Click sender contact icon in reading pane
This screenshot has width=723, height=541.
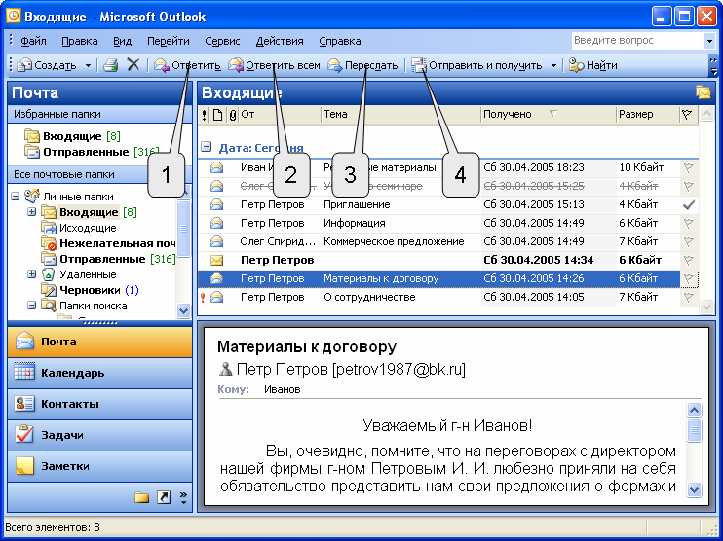point(225,369)
